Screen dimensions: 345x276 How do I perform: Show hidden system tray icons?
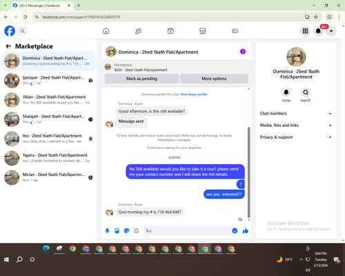pyautogui.click(x=301, y=259)
